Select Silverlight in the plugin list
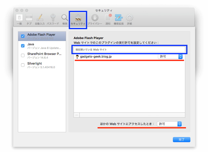The height and width of the screenshot is (152, 208). (x=42, y=65)
